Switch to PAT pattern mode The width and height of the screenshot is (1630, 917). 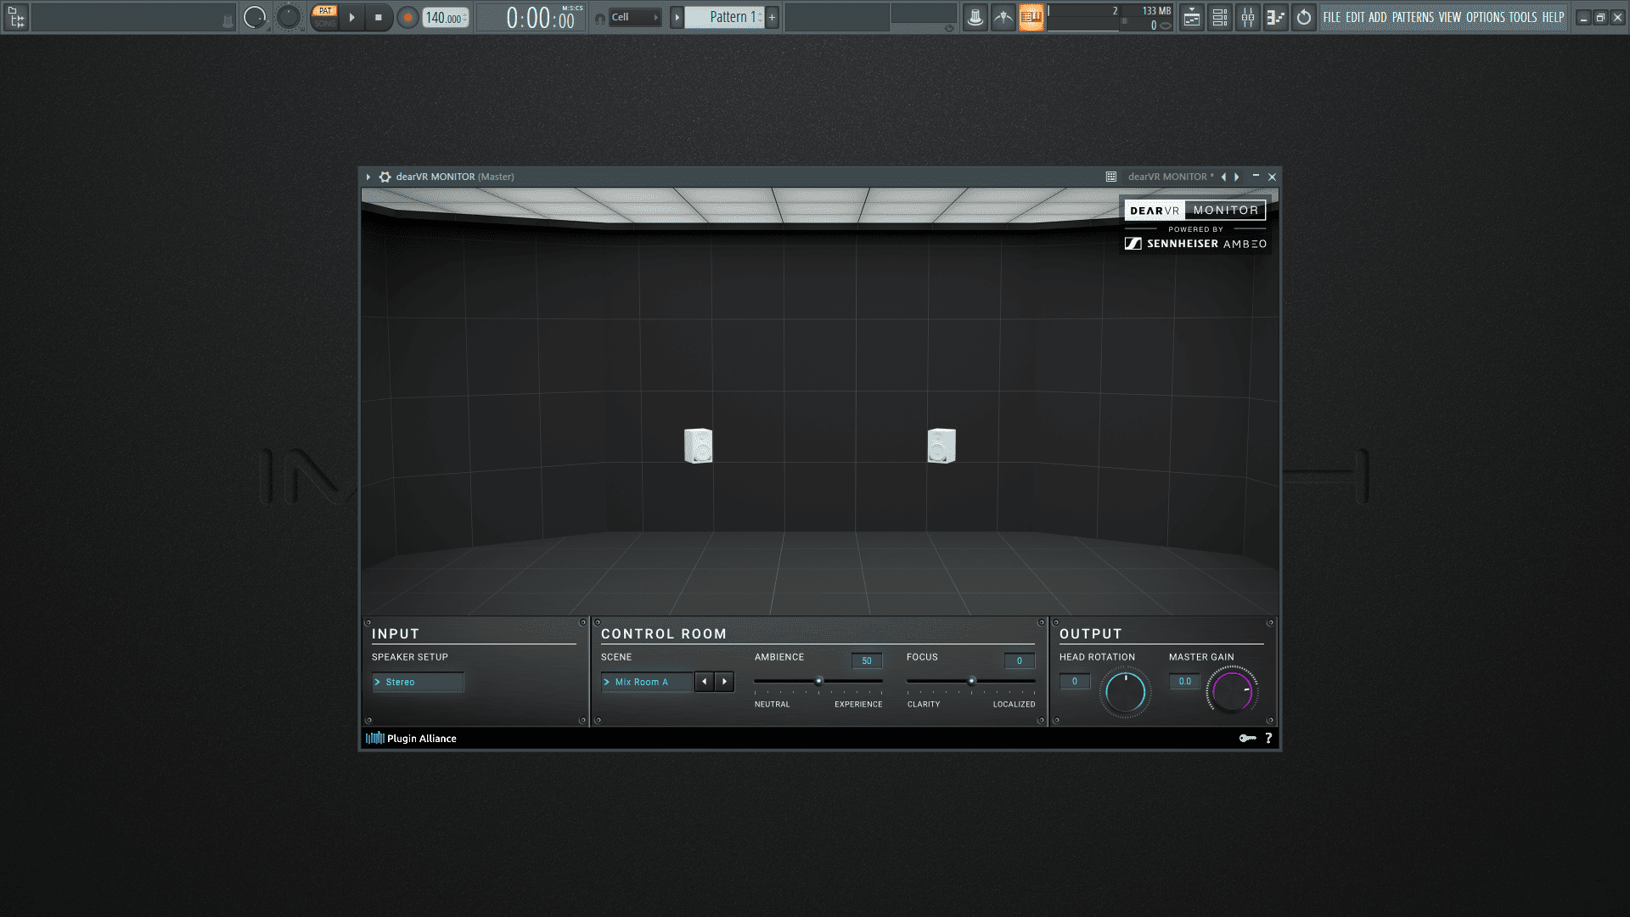[x=325, y=11]
